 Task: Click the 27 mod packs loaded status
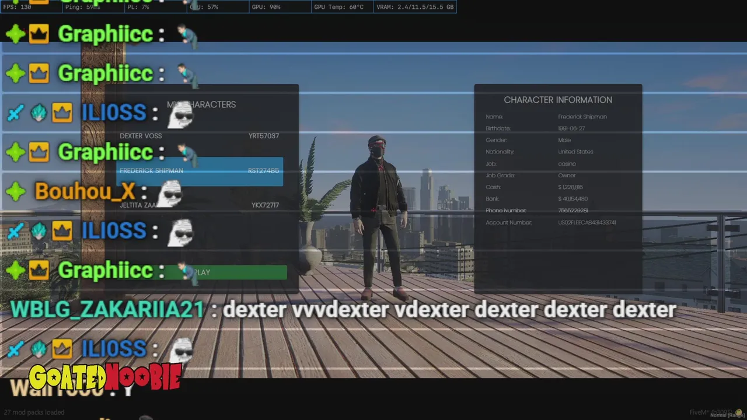[x=34, y=412]
